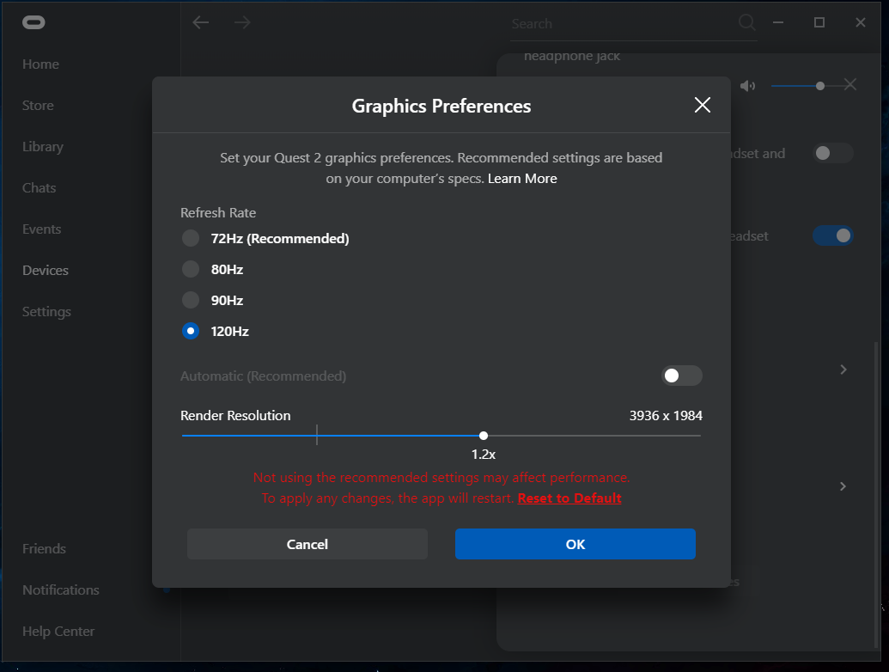Viewport: 889px width, 672px height.
Task: Click the 1.2x multiplier label
Action: (x=483, y=455)
